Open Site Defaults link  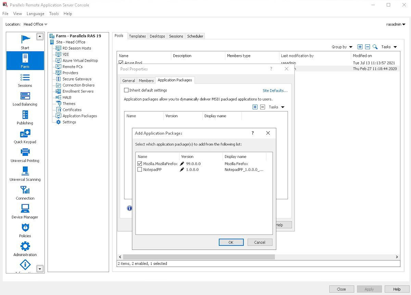[x=275, y=91]
